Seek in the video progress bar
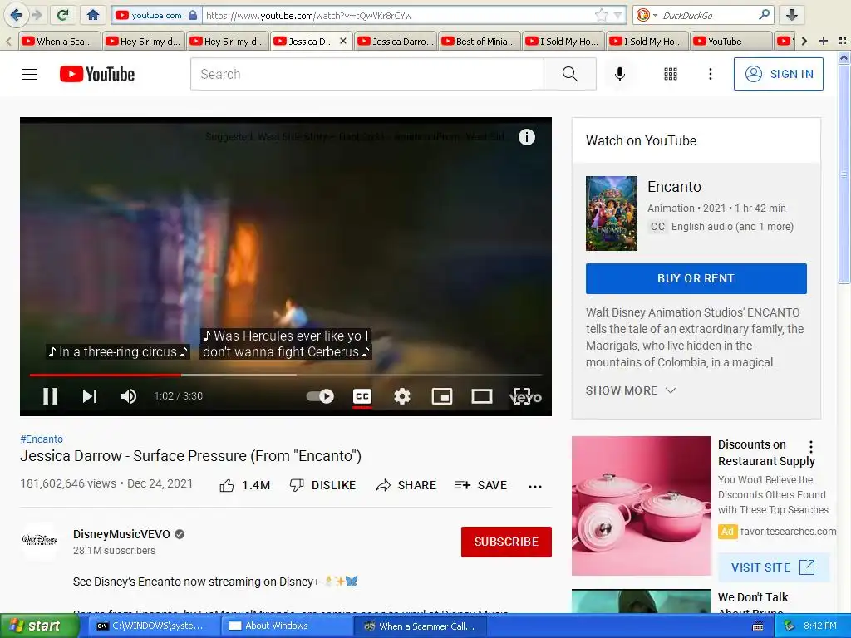The height and width of the screenshot is (638, 851). coord(286,375)
